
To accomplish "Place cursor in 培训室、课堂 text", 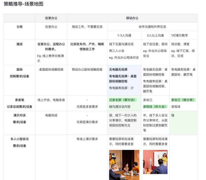I will click(x=180, y=44).
